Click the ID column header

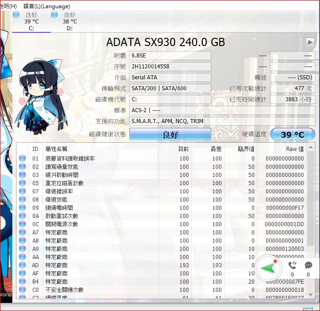coord(35,149)
